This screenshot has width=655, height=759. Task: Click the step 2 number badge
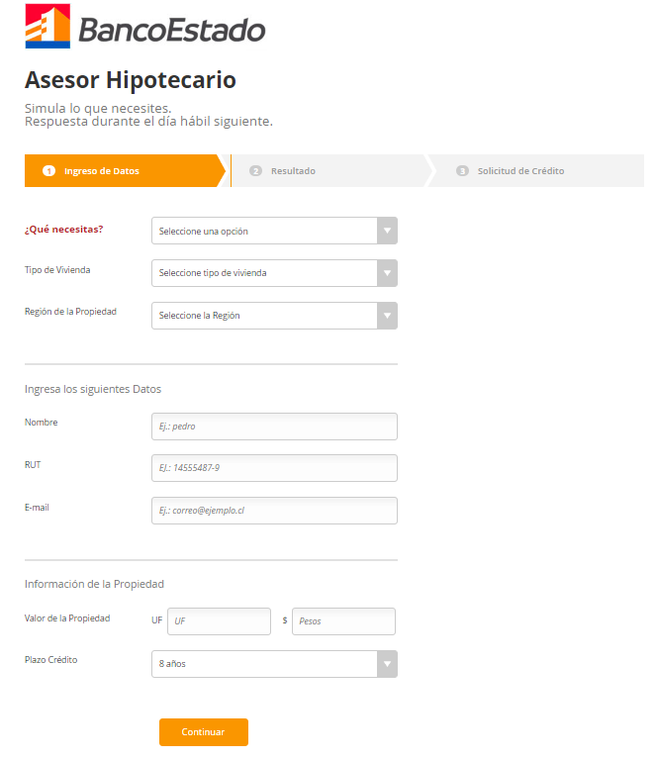[255, 171]
